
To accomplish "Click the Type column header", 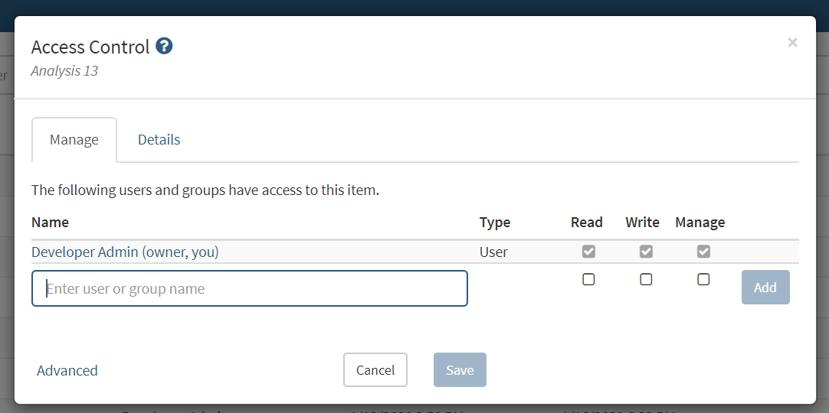I will [x=495, y=223].
